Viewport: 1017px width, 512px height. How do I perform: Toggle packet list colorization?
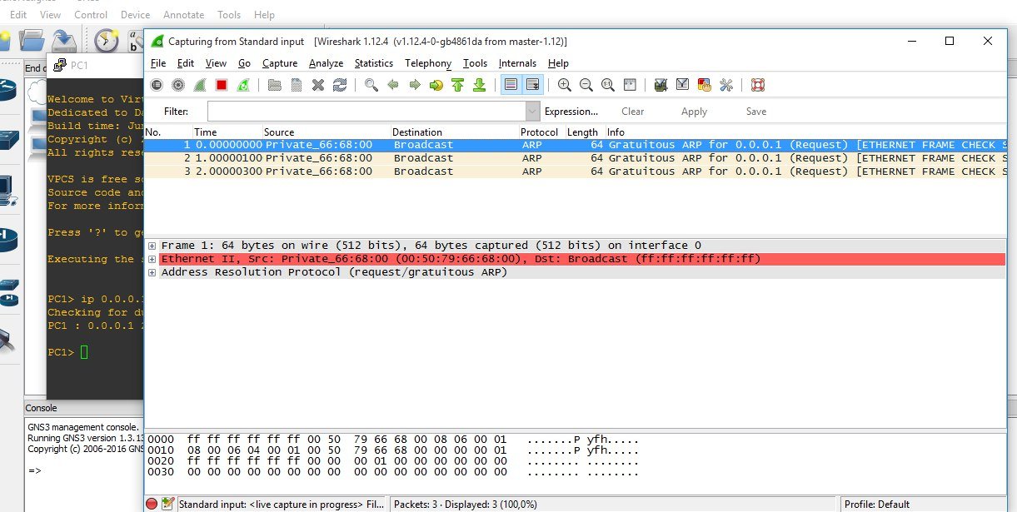click(511, 85)
